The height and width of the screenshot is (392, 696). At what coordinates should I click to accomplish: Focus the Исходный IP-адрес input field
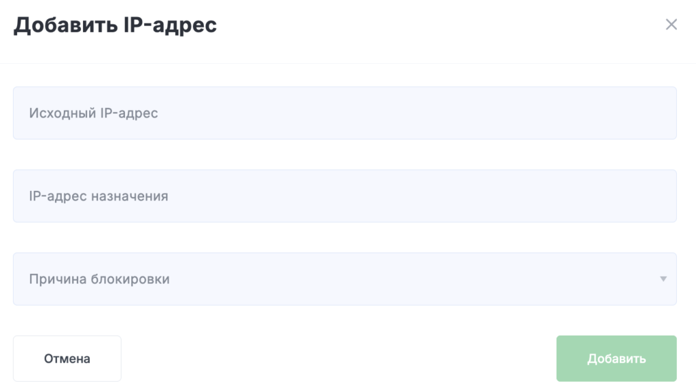click(345, 113)
